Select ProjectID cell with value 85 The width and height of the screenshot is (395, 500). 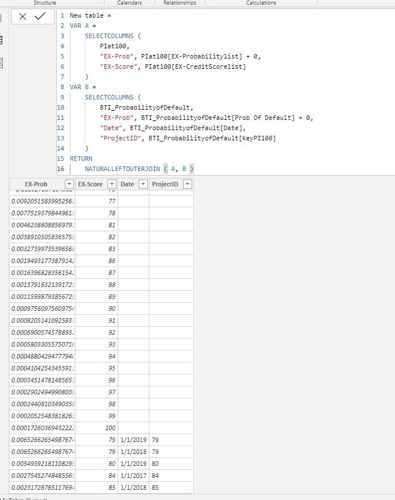tap(171, 488)
